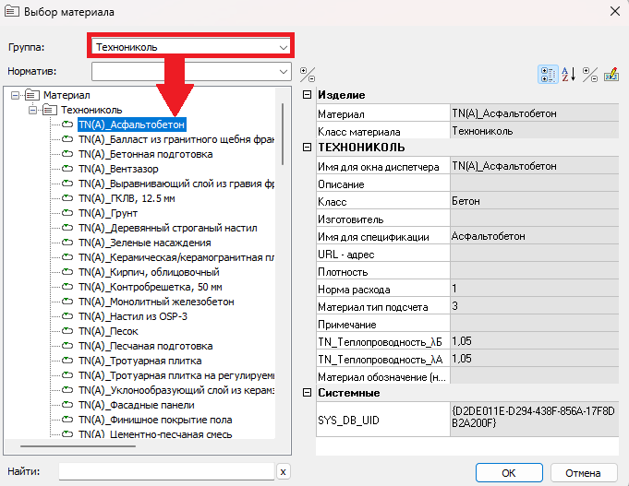
Task: Sort properties alphabetically with A-Z icon
Action: pyautogui.click(x=568, y=74)
